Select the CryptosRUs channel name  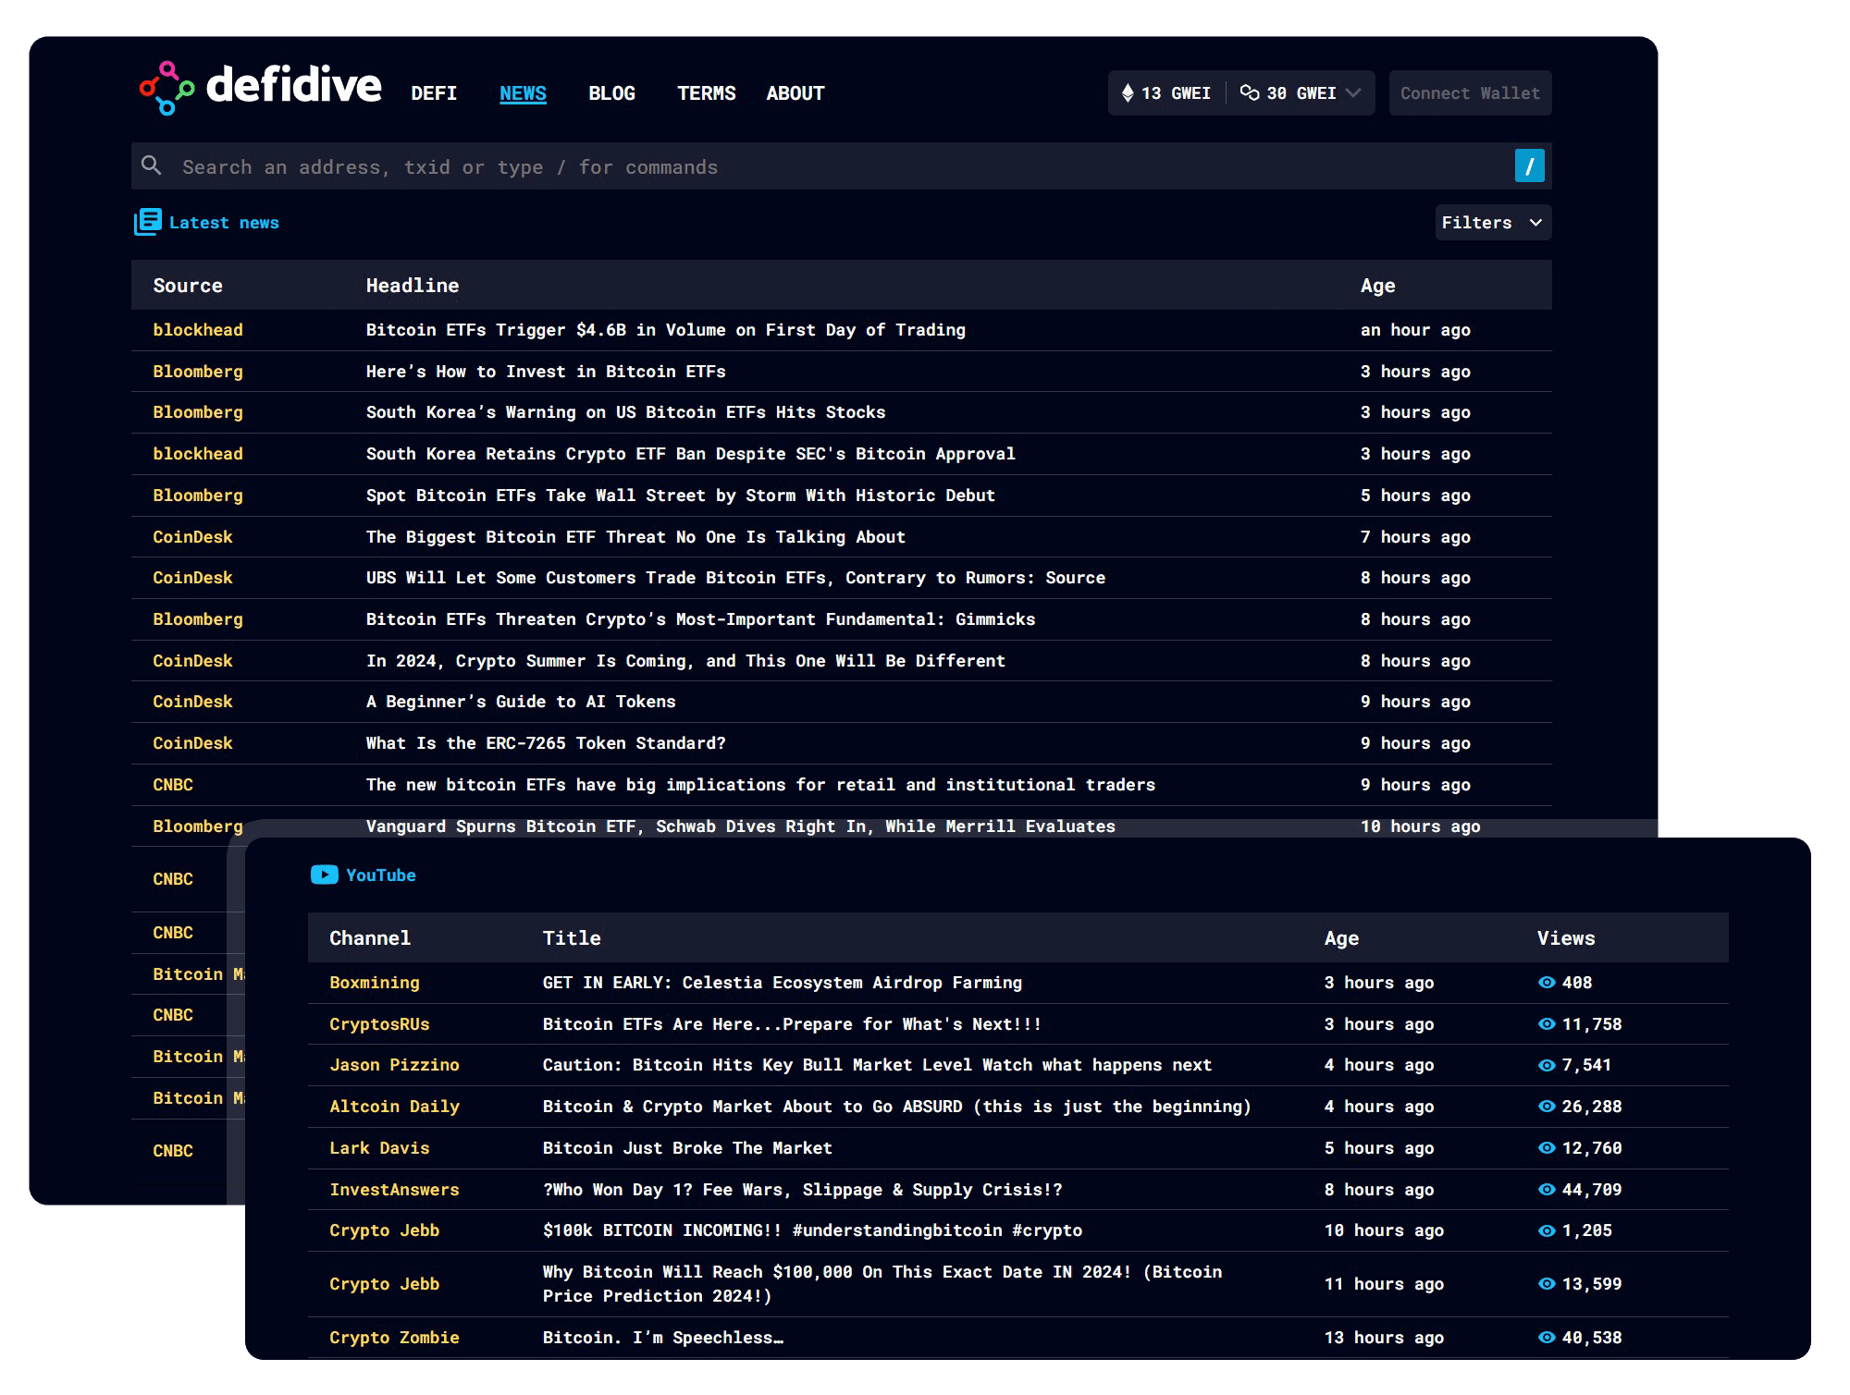coord(379,1024)
